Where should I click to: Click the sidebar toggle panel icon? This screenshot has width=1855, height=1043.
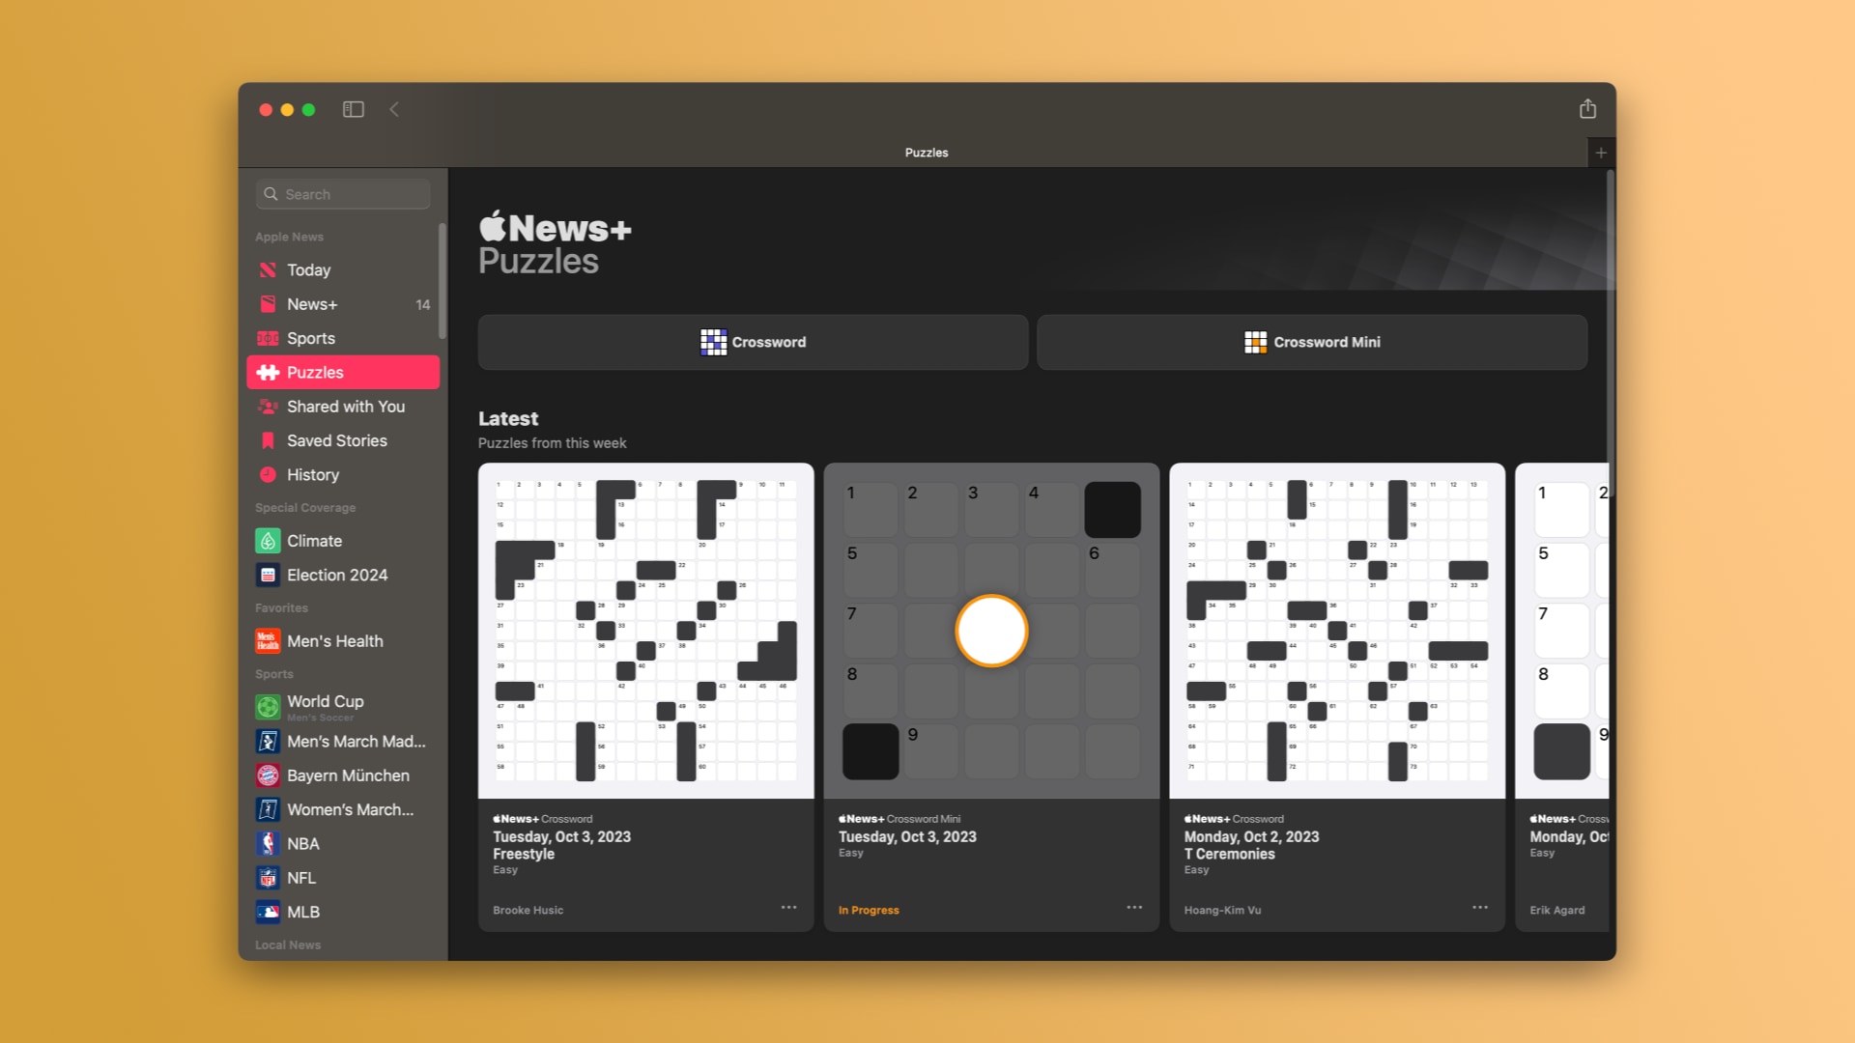click(353, 109)
